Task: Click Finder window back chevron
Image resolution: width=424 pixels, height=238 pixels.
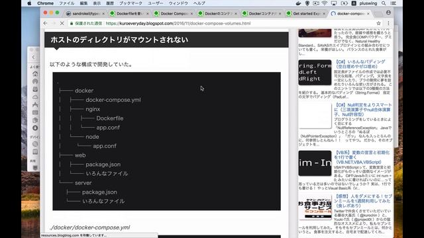Action: pyautogui.click(x=34, y=57)
